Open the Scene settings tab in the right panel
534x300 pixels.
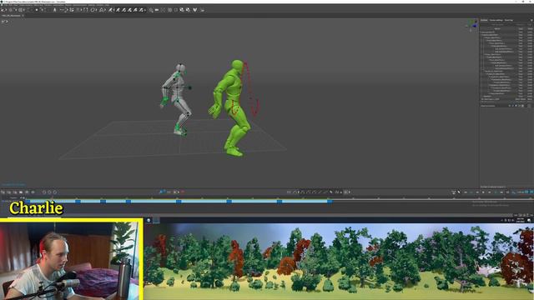pos(496,20)
